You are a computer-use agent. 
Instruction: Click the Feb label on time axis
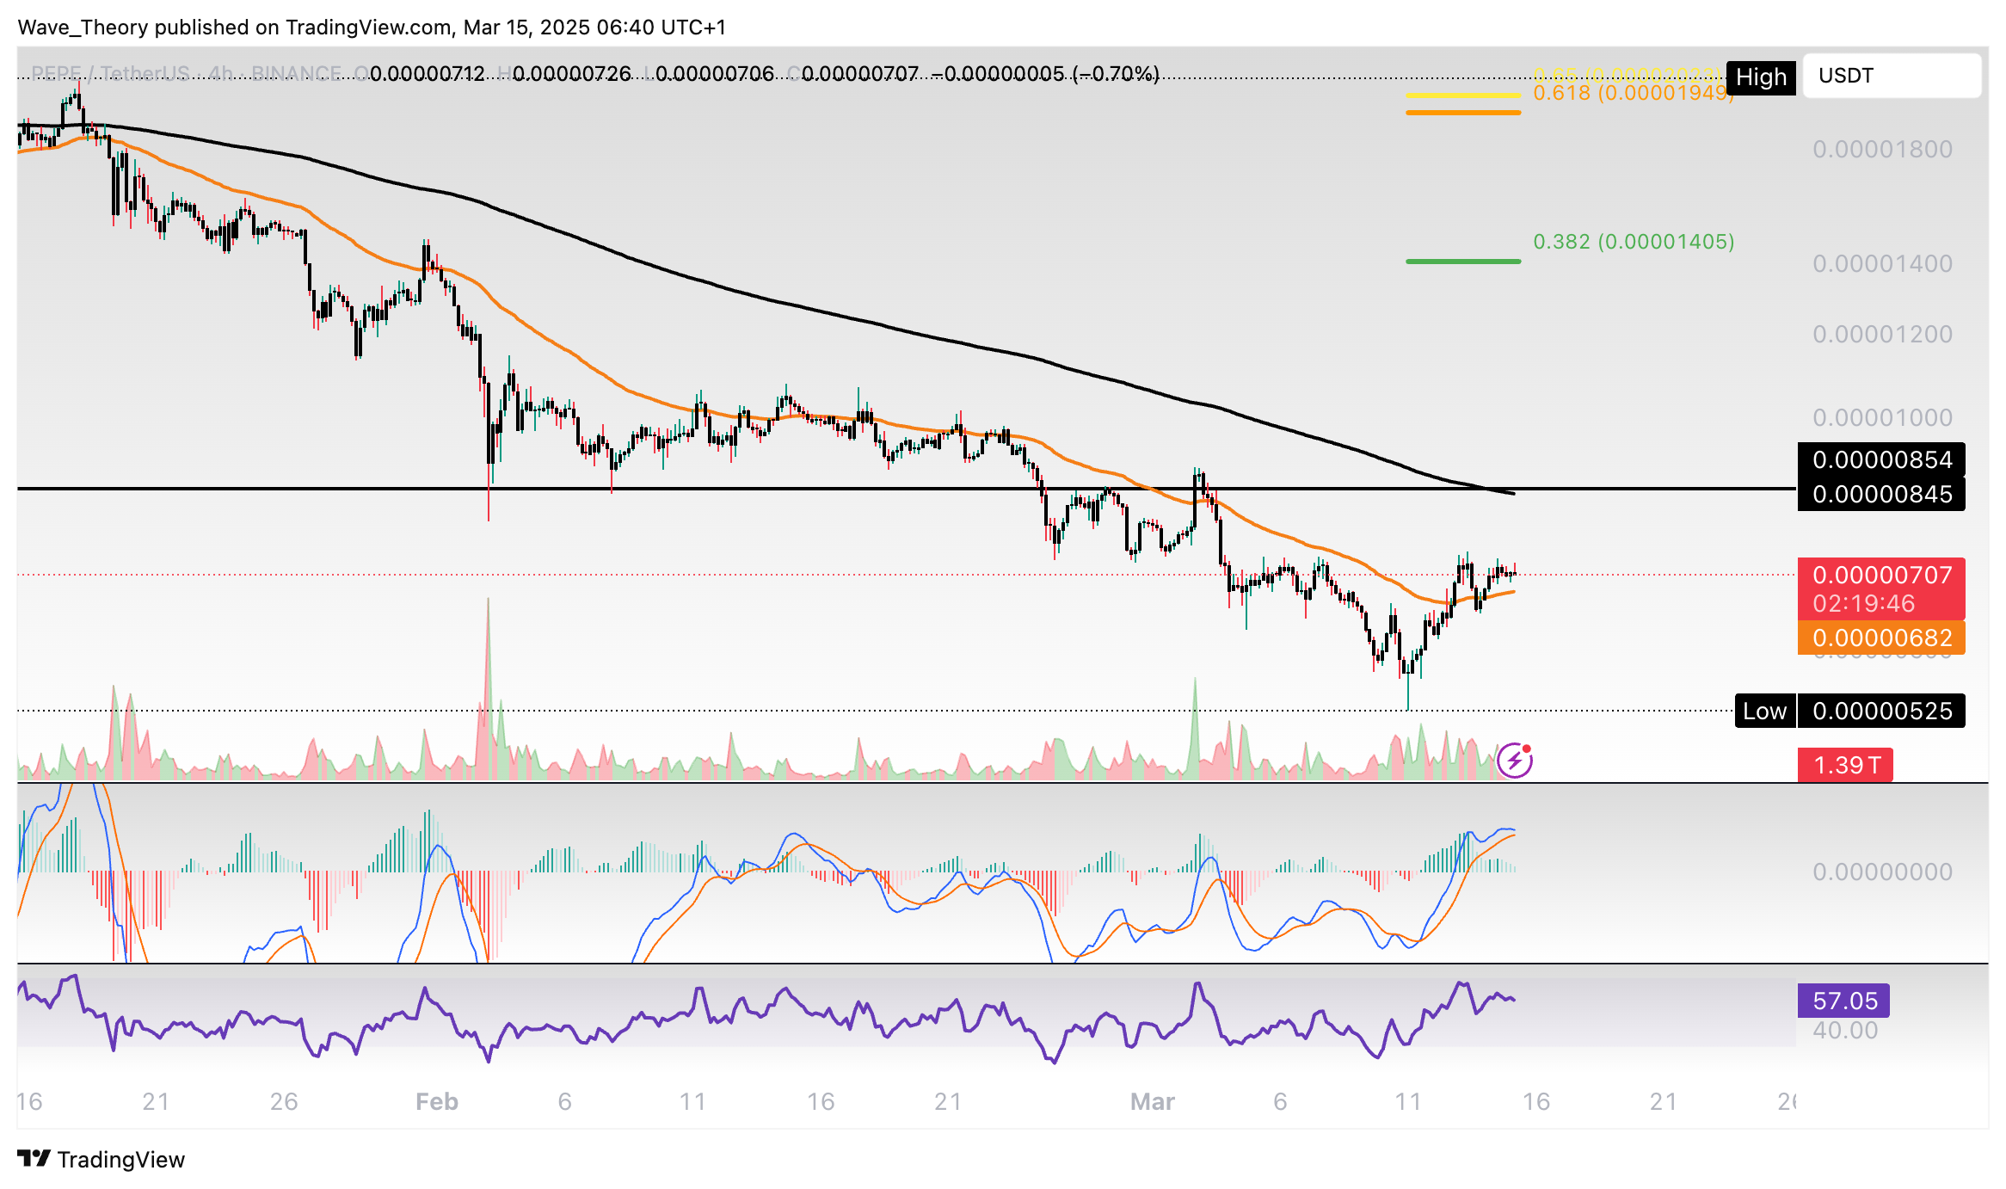[x=436, y=1102]
